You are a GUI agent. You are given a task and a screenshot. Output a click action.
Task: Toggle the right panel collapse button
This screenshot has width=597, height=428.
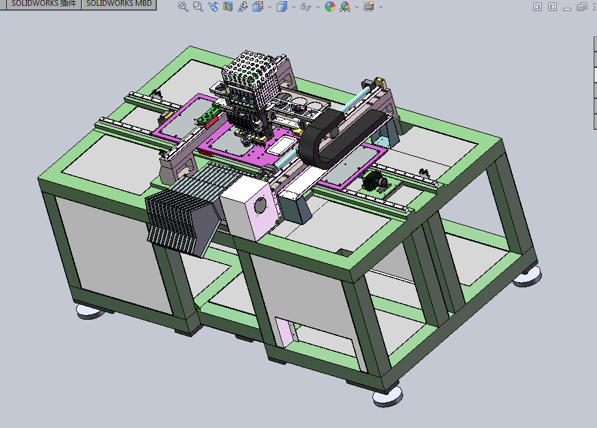pos(552,7)
